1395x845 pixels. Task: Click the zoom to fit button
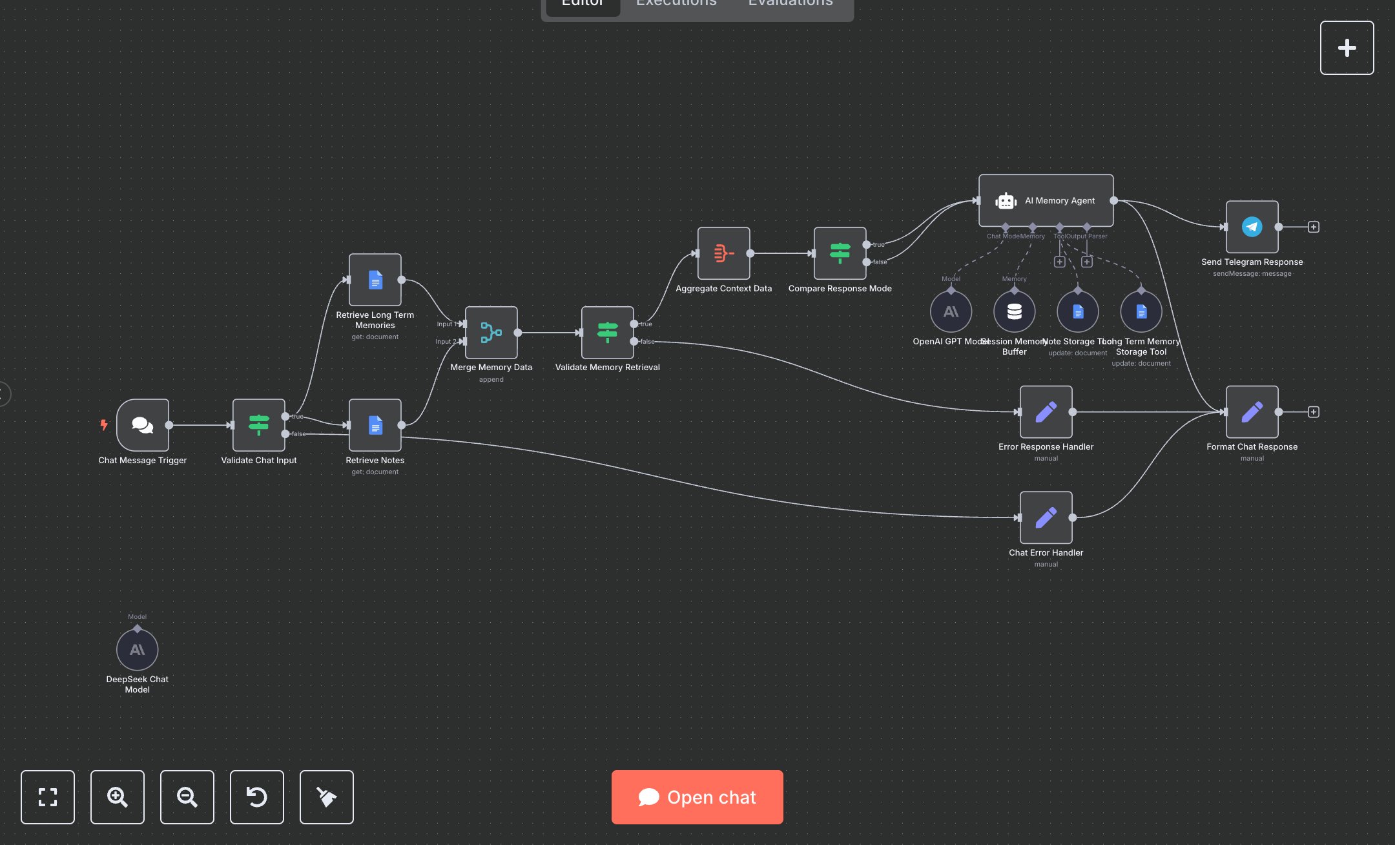click(x=48, y=797)
